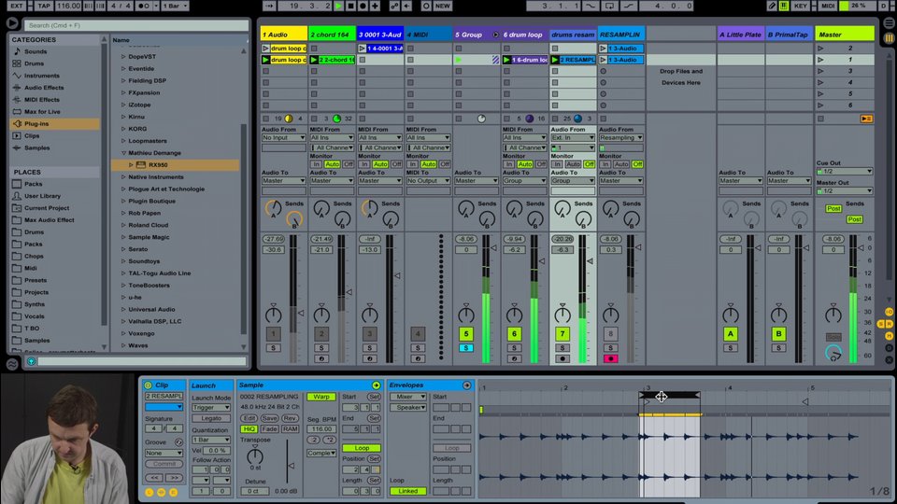Viewport: 897px width, 504px height.
Task: Select RESAMPLIN track title
Action: (620, 35)
